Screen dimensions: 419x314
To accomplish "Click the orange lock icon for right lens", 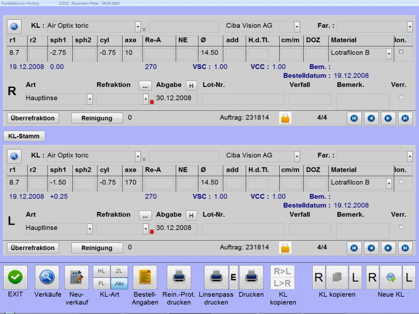I will [x=285, y=118].
